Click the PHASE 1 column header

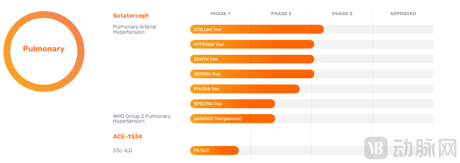(x=220, y=14)
